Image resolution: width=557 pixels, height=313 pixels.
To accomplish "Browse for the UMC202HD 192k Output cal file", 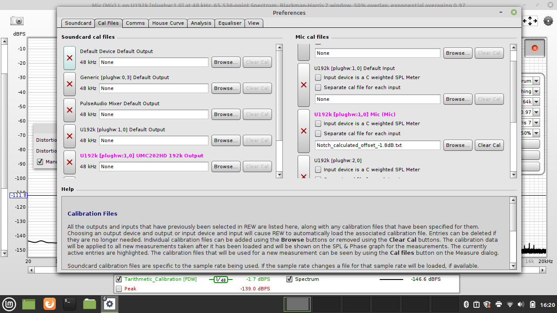I will tap(226, 166).
